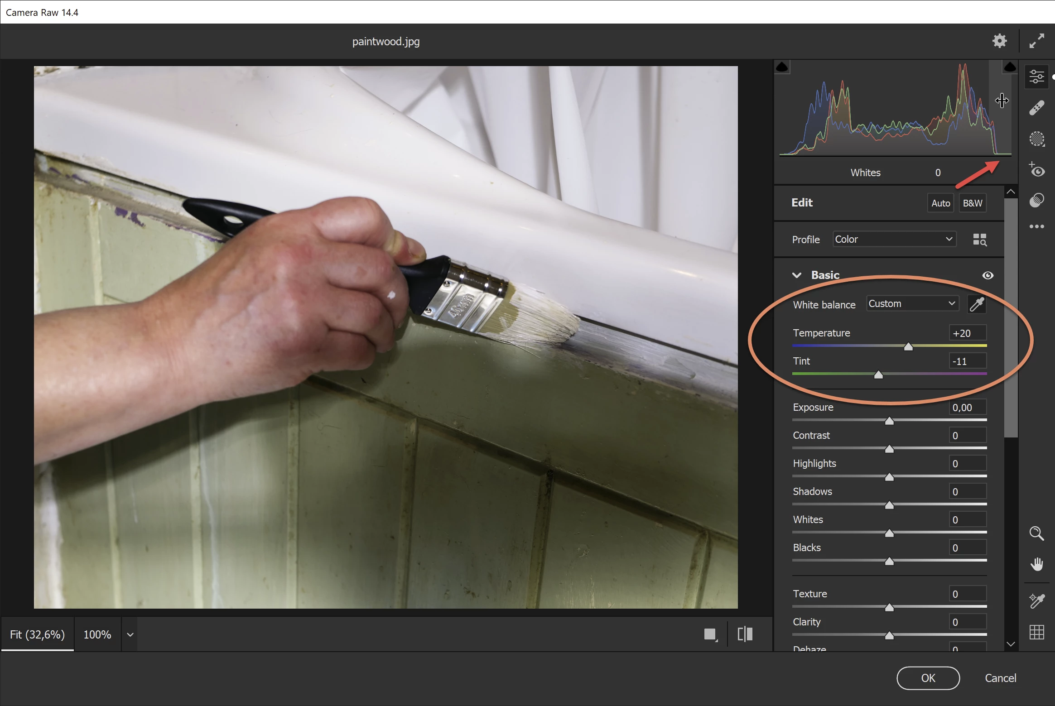Screen dimensions: 1055x706
Task: Open the Presets panel icon
Action: pyautogui.click(x=1036, y=200)
